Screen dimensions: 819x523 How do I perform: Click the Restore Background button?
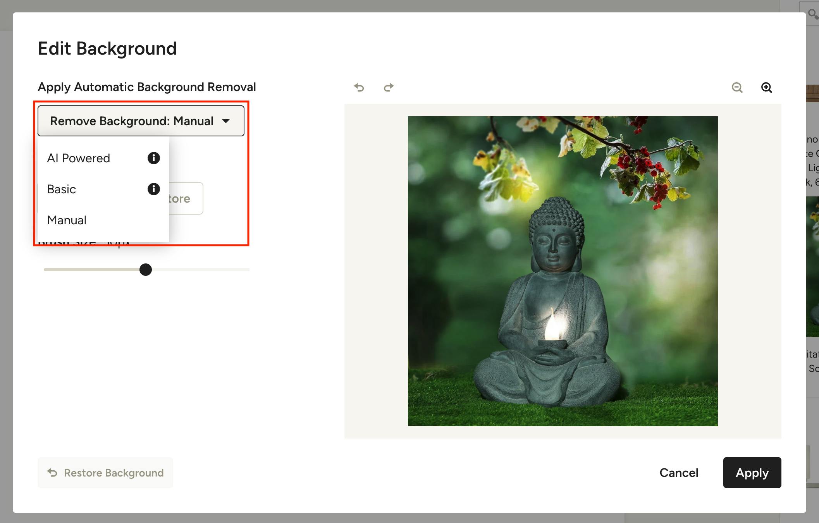pos(105,473)
